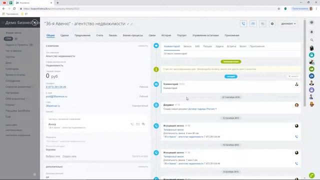
Task: Click the Запланировано green label
Action: 231,61
